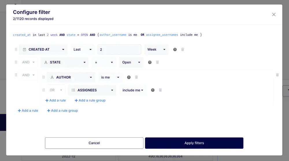
Task: Grab the drag handle of State rule
Action: [16, 62]
